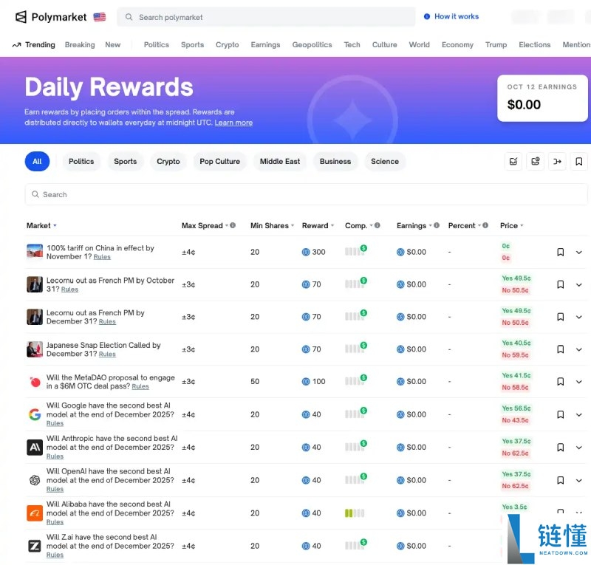The image size is (591, 565).
Task: Click the bookmark filter icon in toolbar
Action: [x=579, y=161]
